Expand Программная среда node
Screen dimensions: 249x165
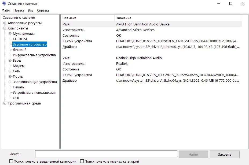(5, 103)
